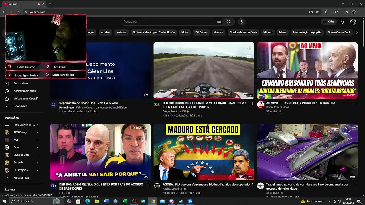Open the Windows notification center

click(x=359, y=201)
